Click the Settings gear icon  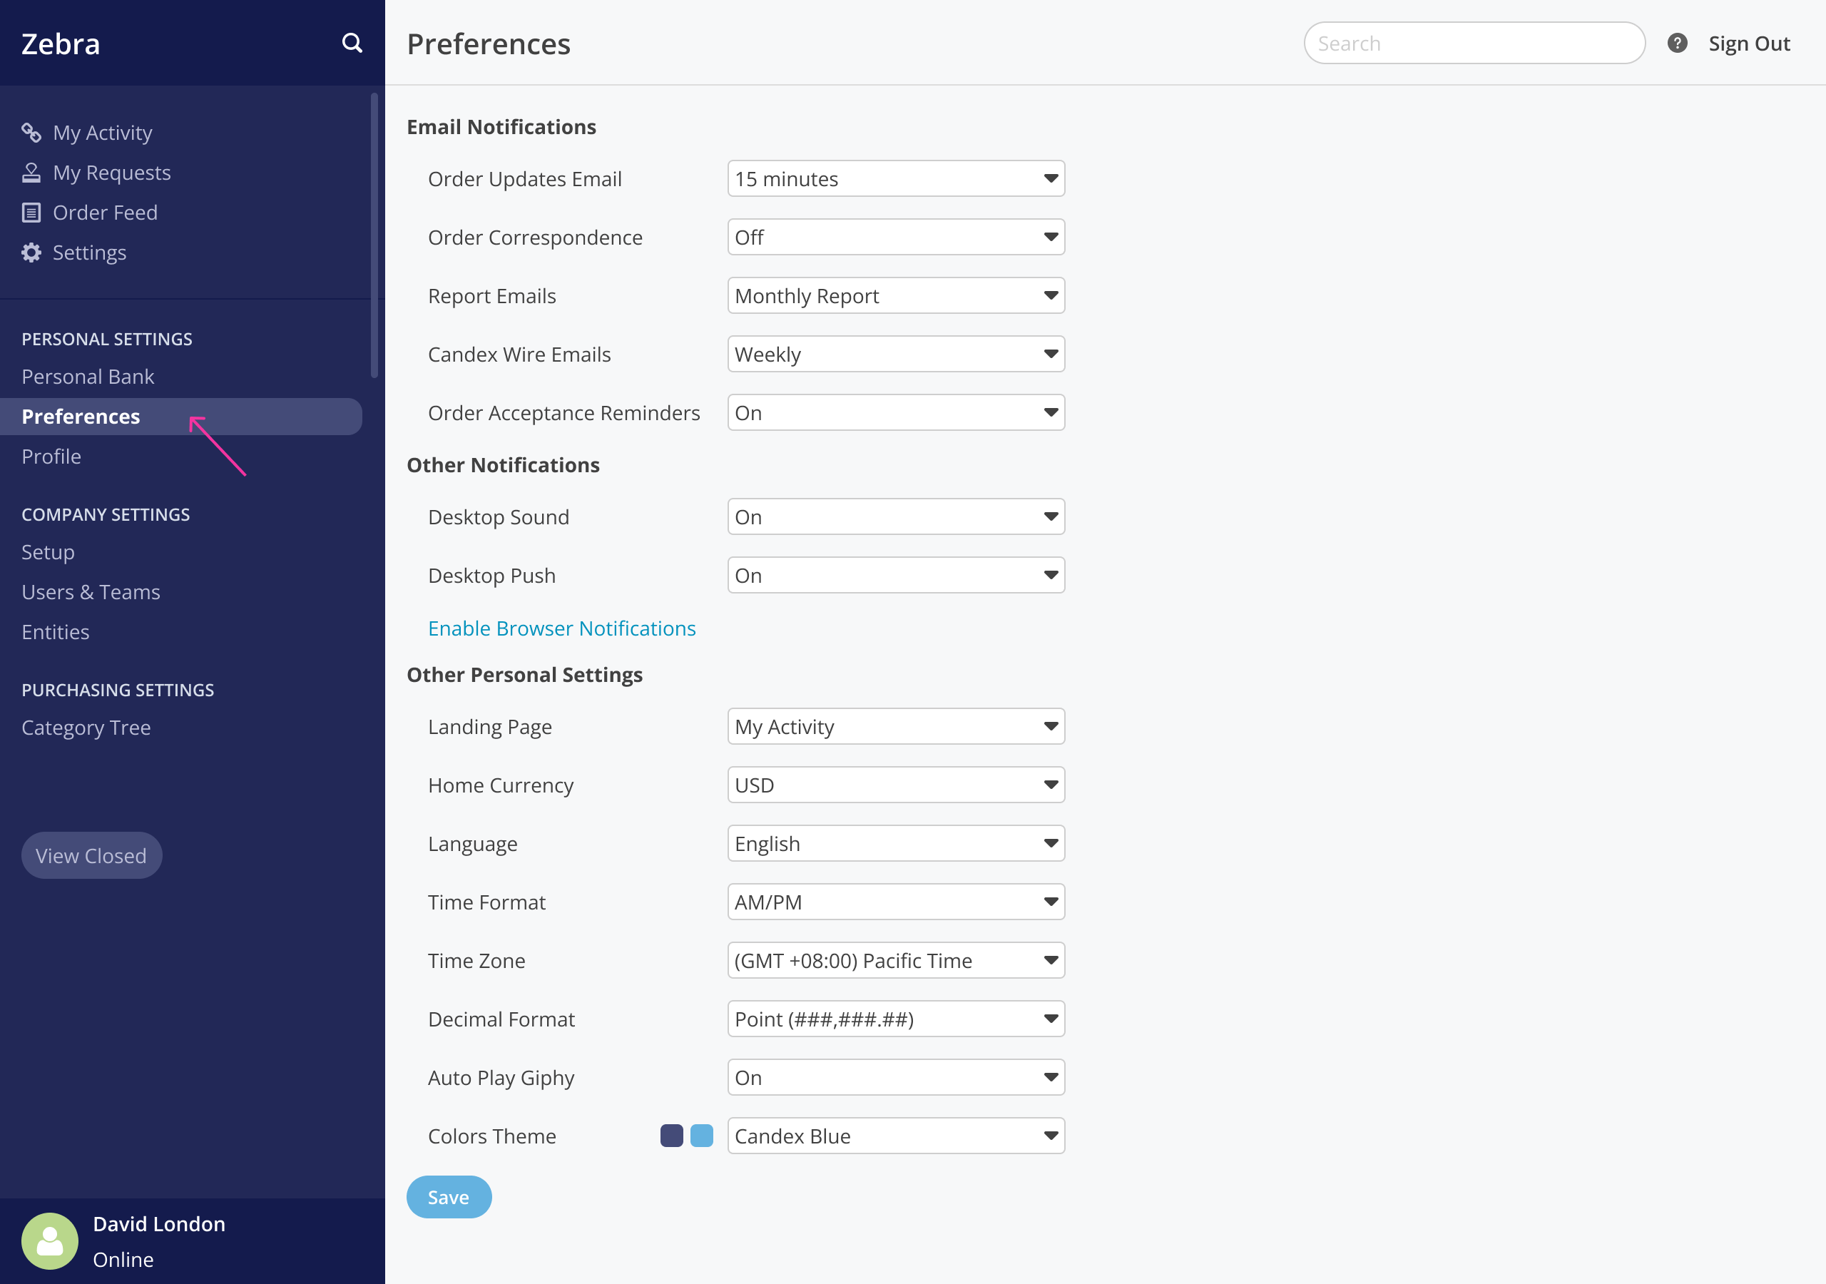point(31,253)
